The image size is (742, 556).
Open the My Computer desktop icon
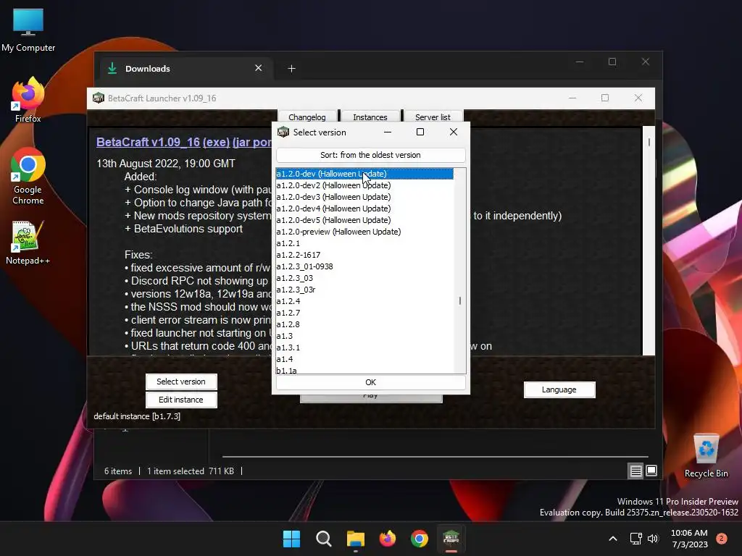pyautogui.click(x=28, y=29)
